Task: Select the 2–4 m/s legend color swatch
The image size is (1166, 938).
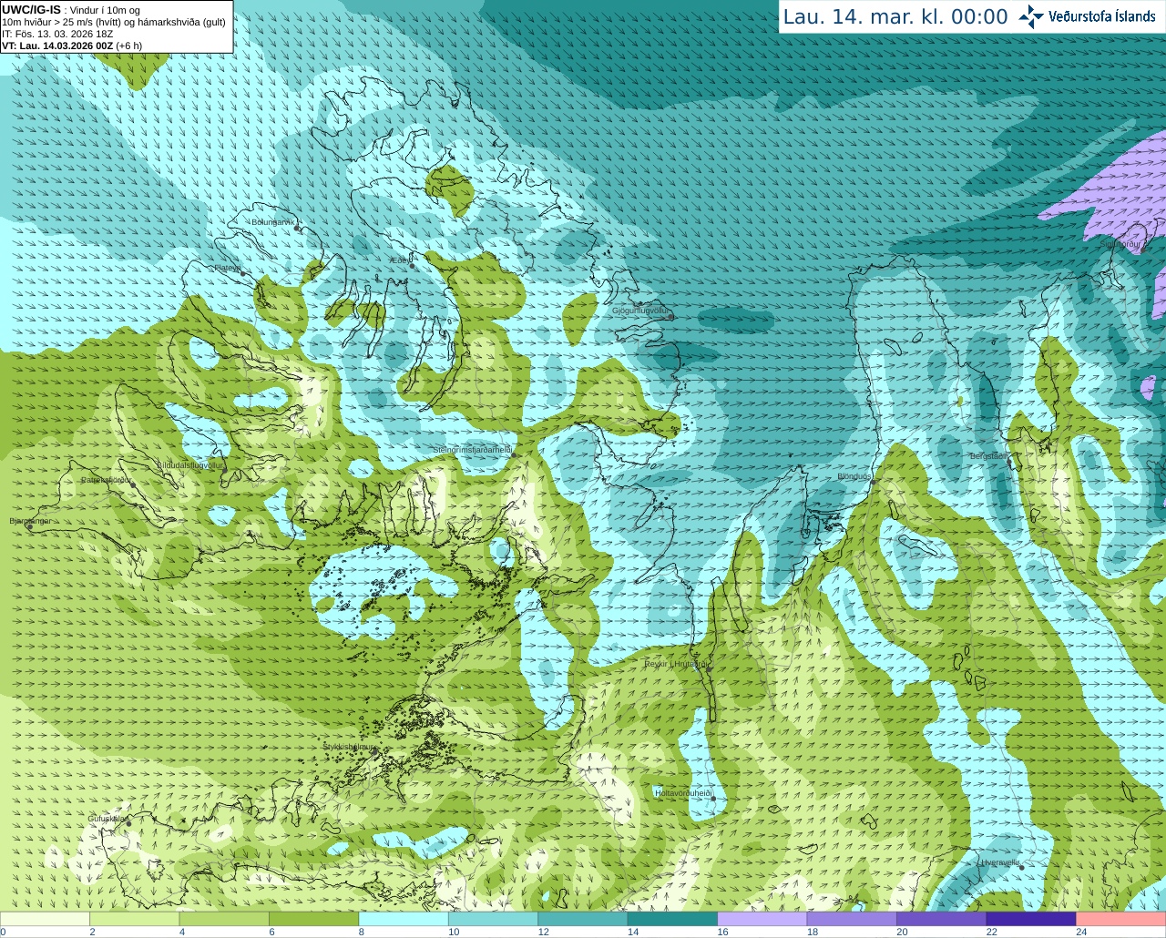Action: [134, 918]
